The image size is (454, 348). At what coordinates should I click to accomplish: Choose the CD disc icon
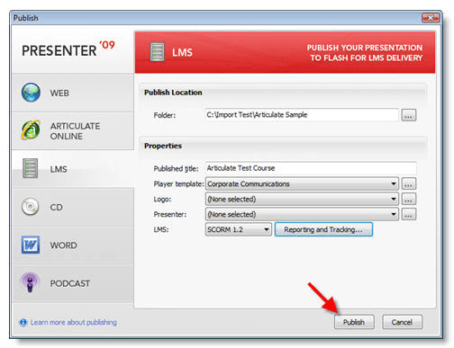coord(30,207)
